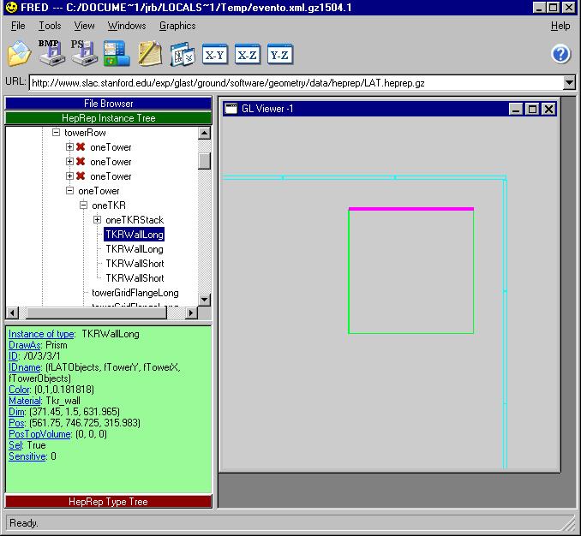Collapse the towerRow node

pos(56,132)
